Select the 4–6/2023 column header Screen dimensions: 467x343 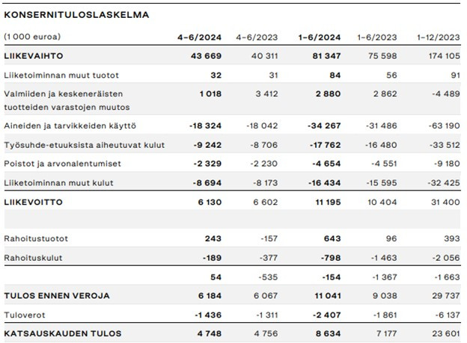tap(257, 37)
